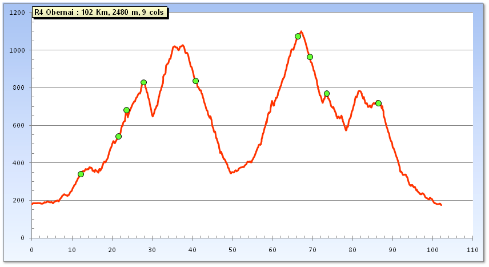Image resolution: width=489 pixels, height=267 pixels.
Task: Click the 20 distance axis label
Action: (x=112, y=250)
